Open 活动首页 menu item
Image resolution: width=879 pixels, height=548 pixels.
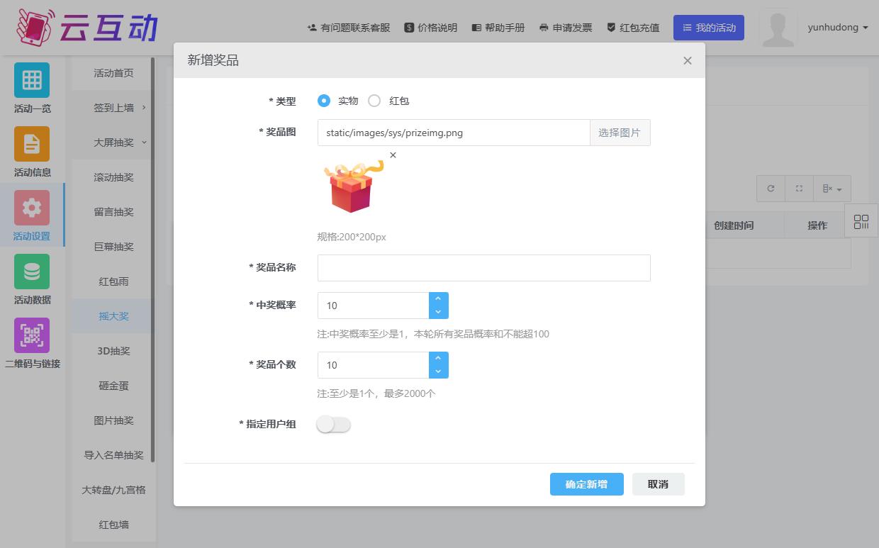[113, 73]
